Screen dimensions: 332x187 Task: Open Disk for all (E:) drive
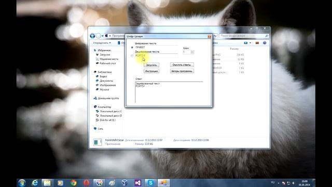pos(107,120)
